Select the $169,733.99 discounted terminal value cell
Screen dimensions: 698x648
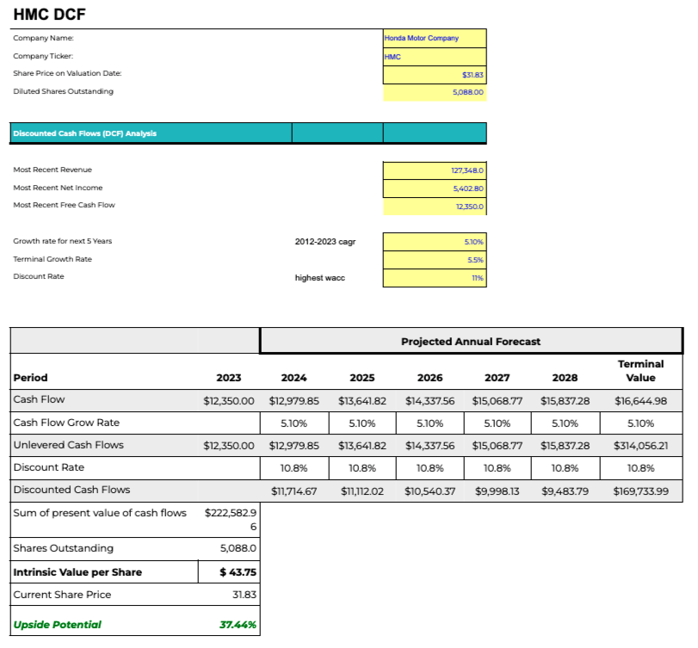tap(640, 491)
